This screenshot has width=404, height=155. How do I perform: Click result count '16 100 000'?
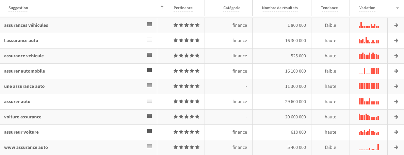click(x=295, y=71)
